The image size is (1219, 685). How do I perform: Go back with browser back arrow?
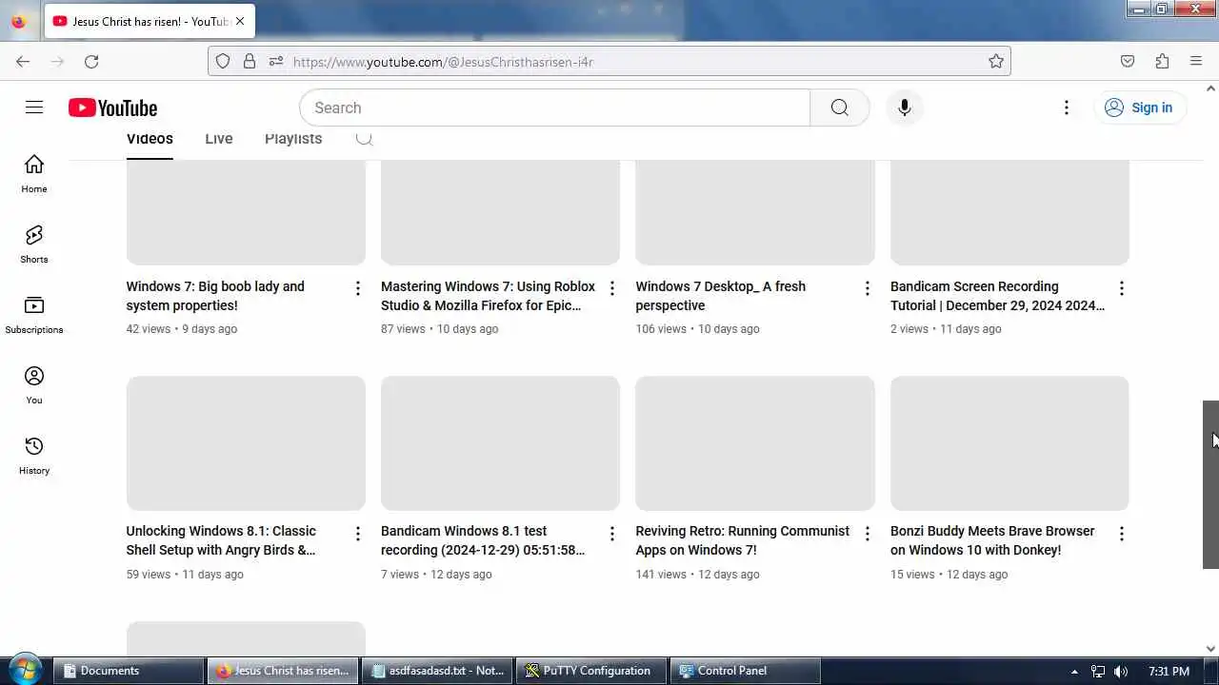pos(23,61)
